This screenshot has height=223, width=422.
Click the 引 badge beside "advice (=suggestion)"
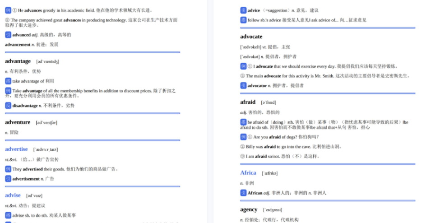pos(243,10)
